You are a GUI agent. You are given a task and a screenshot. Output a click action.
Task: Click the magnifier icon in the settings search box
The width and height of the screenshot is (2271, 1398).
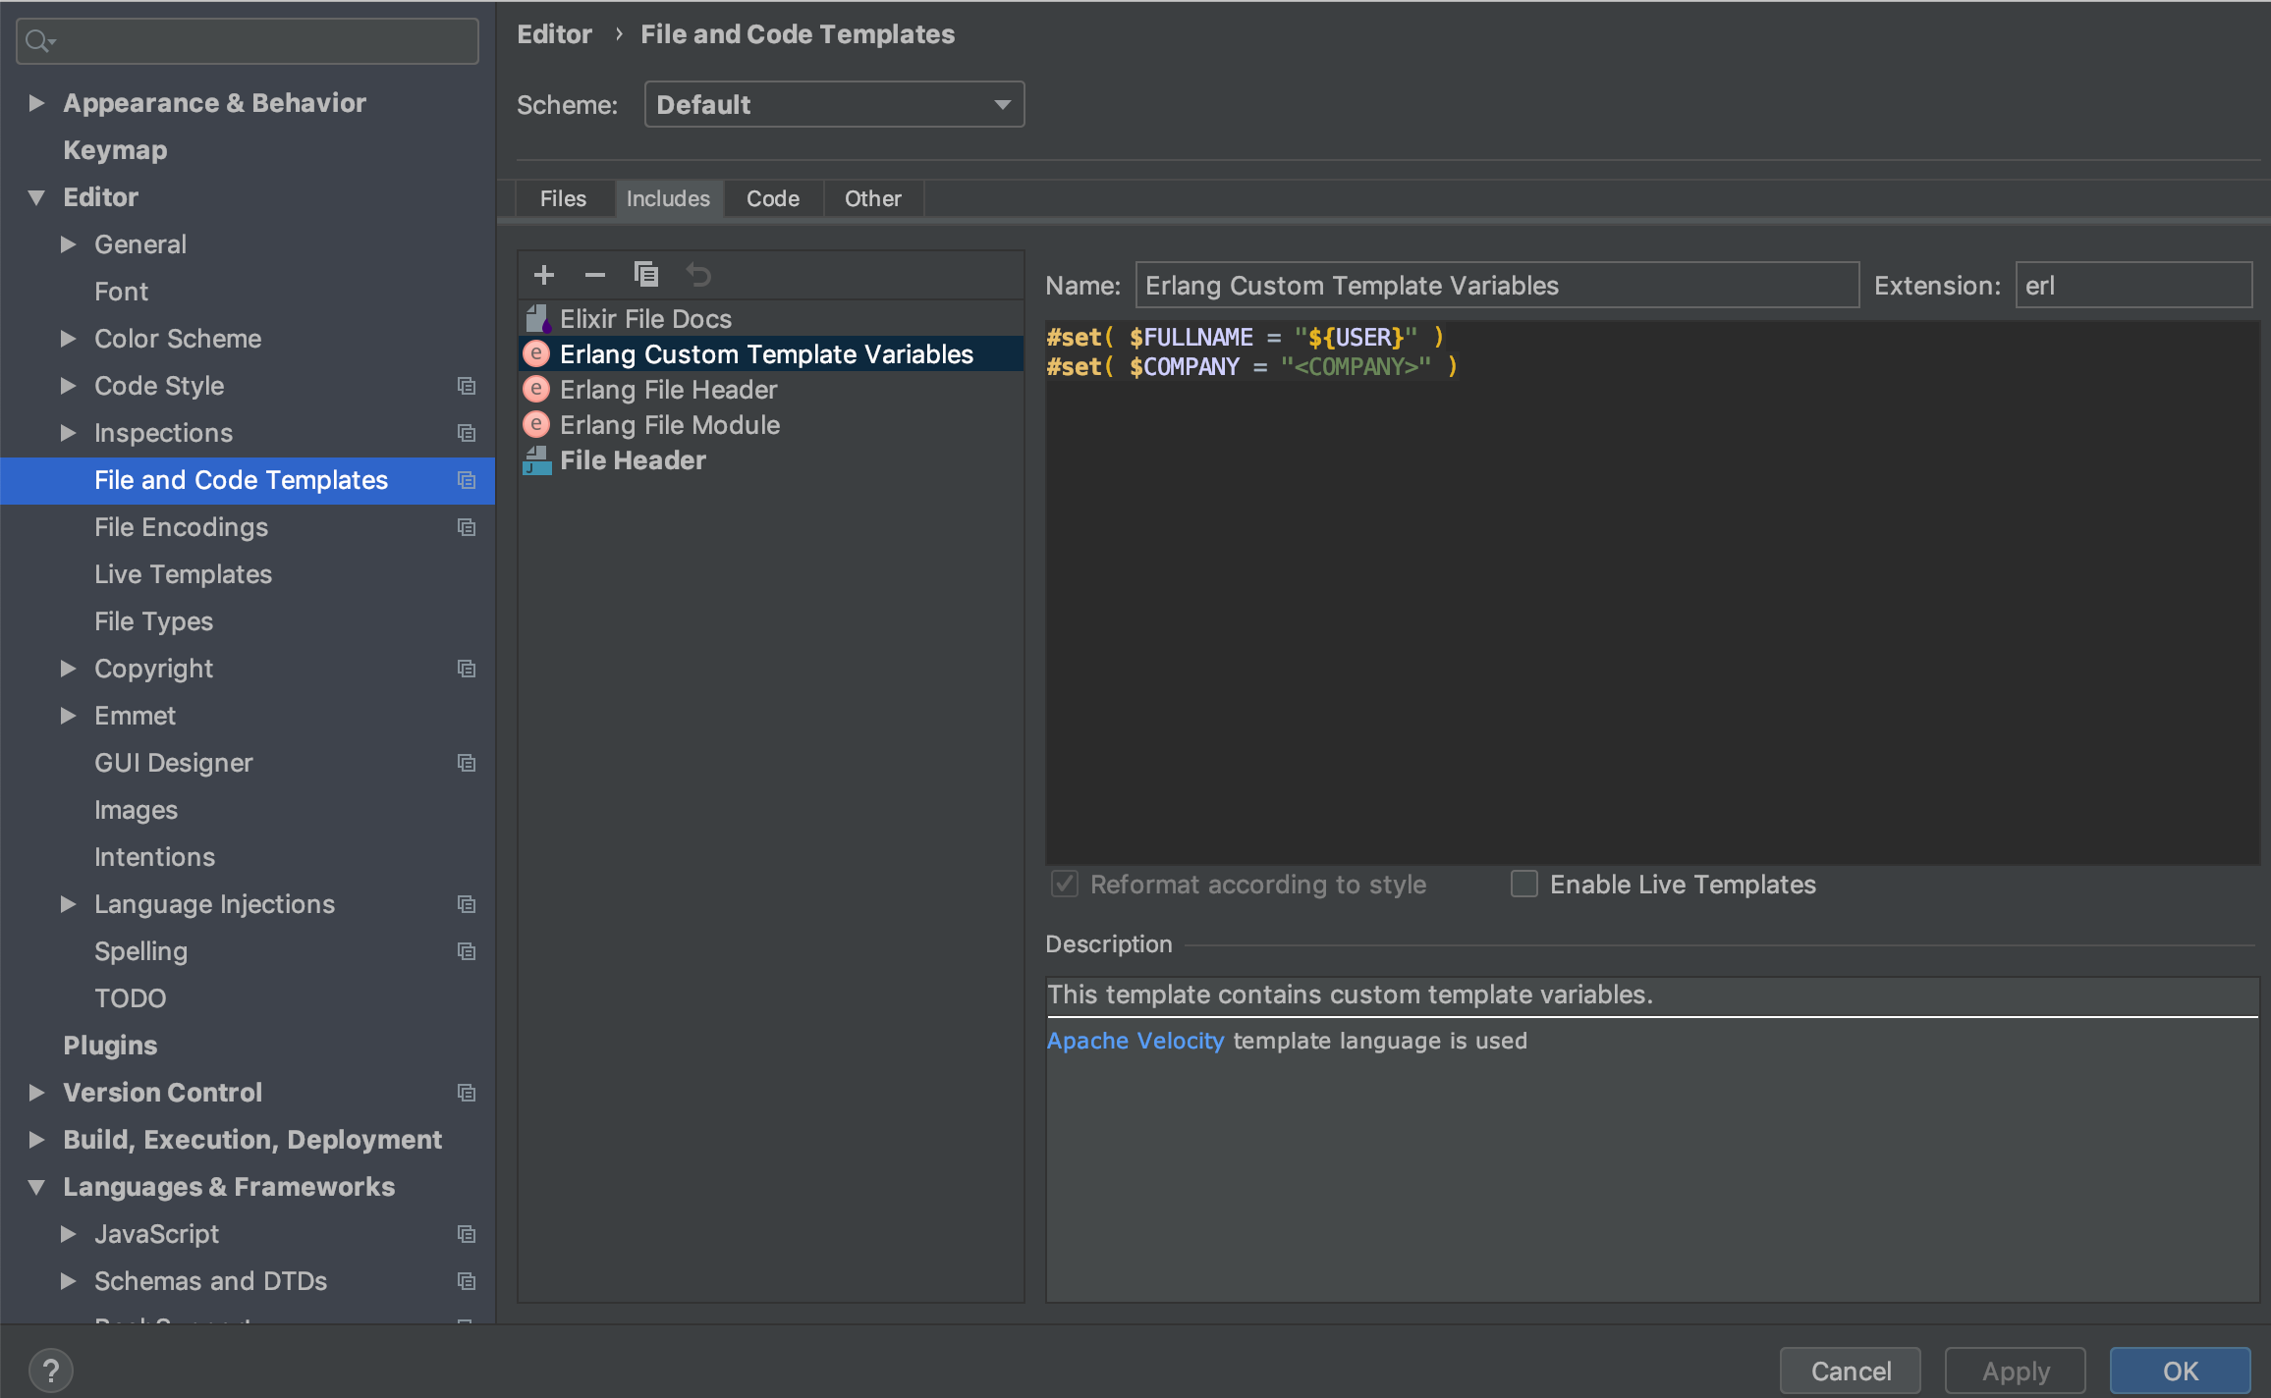(x=37, y=41)
